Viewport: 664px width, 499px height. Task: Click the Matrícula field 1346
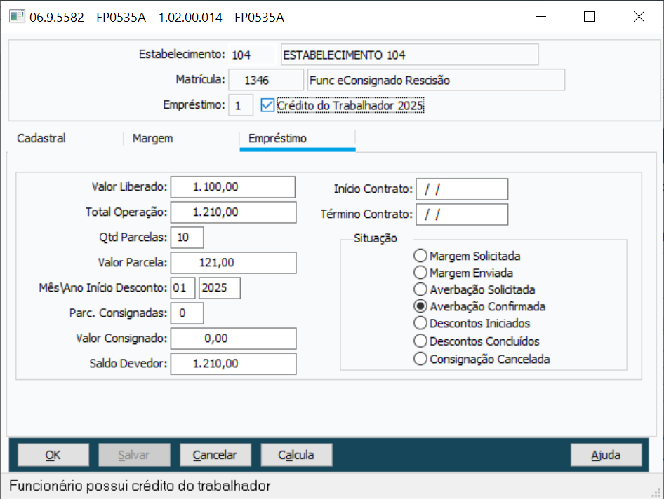pos(266,81)
